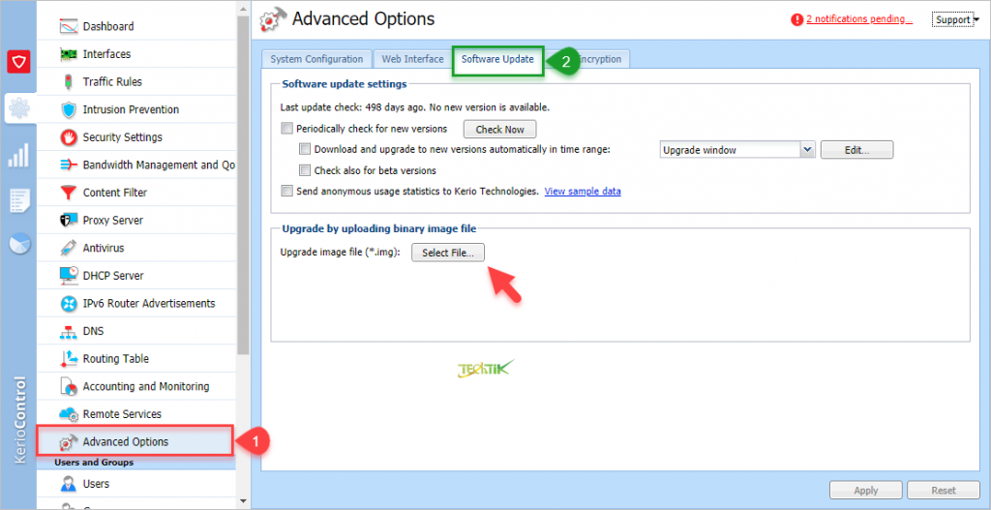The image size is (991, 510).
Task: Click the red shield logo in left rail
Action: 19,63
